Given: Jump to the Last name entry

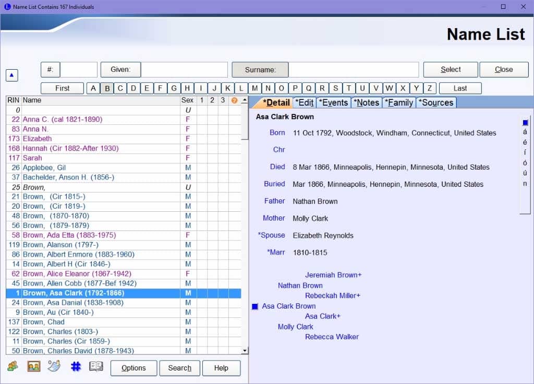Looking at the screenshot, I should 460,88.
